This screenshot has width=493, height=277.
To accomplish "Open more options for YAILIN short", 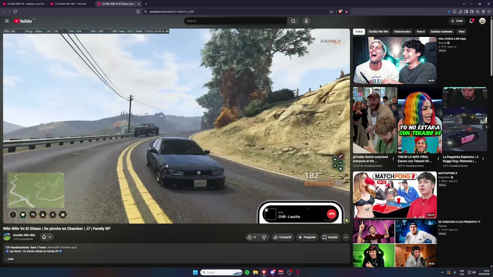I will click(x=438, y=159).
